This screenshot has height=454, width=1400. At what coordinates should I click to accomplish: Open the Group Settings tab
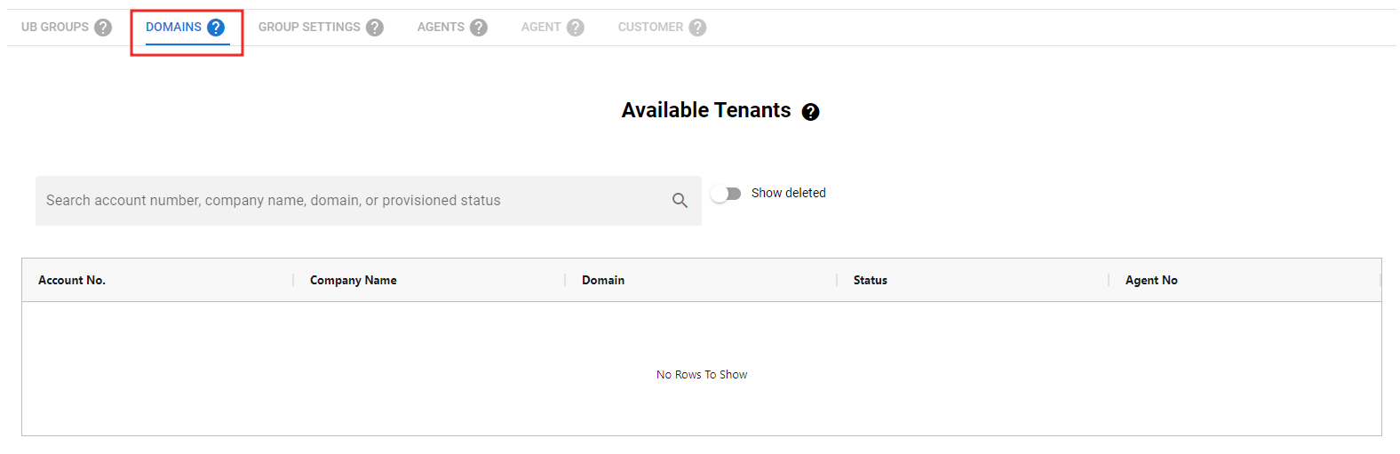point(309,28)
